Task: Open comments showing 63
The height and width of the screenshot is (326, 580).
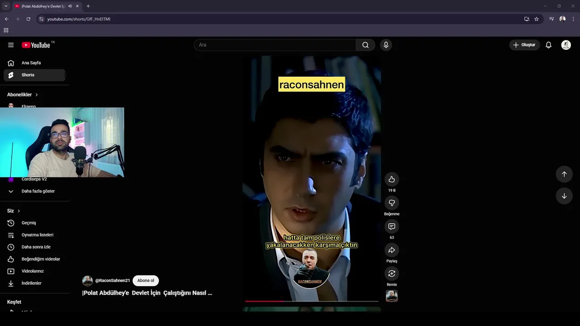Action: click(391, 226)
